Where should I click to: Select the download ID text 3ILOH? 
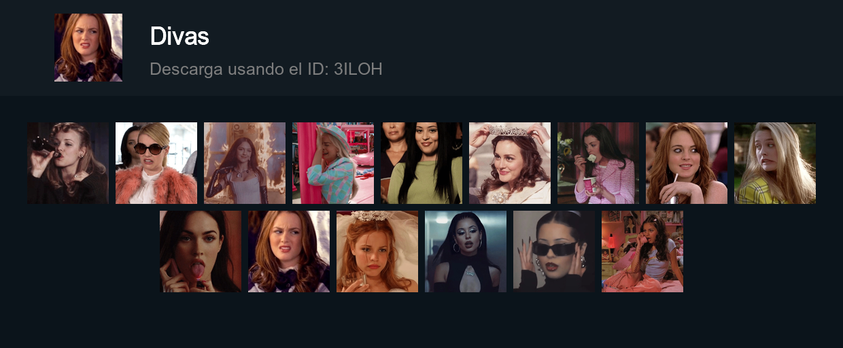[358, 69]
